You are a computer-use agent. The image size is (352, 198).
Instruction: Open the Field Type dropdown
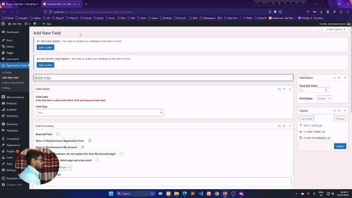click(100, 112)
